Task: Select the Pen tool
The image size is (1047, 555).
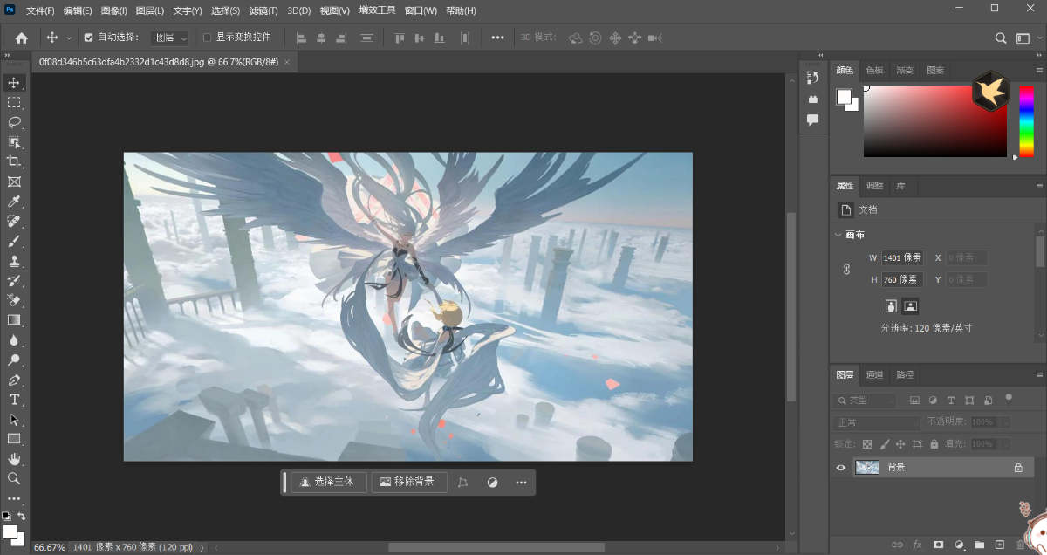Action: pos(14,380)
